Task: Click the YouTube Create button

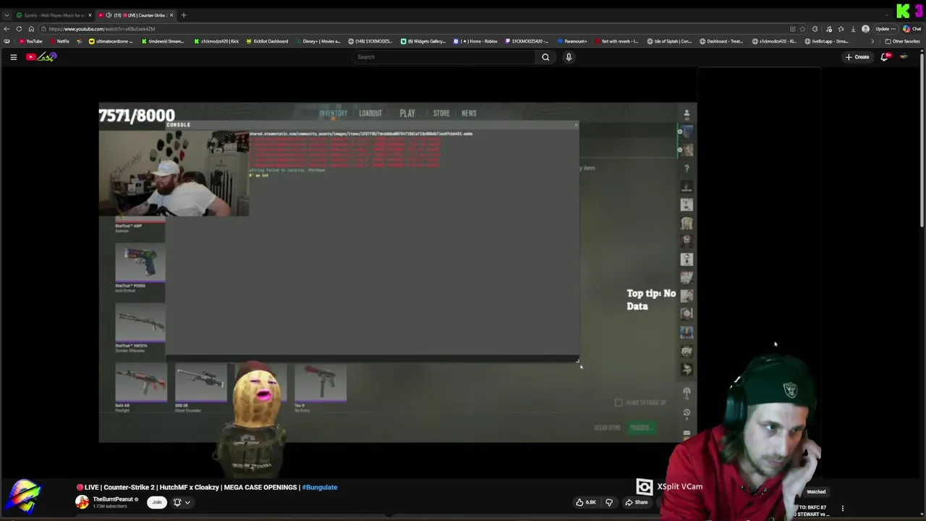Action: 857,57
